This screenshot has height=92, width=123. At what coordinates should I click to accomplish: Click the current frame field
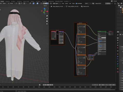tap(95, 85)
